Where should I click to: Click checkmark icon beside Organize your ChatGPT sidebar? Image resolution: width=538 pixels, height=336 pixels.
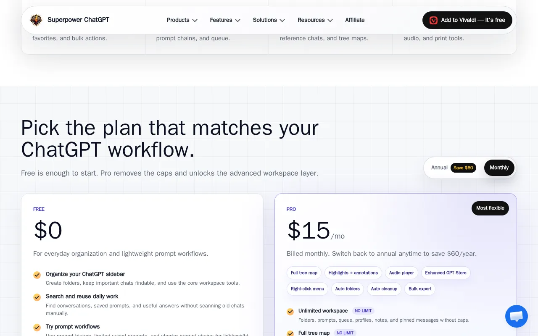pyautogui.click(x=37, y=275)
